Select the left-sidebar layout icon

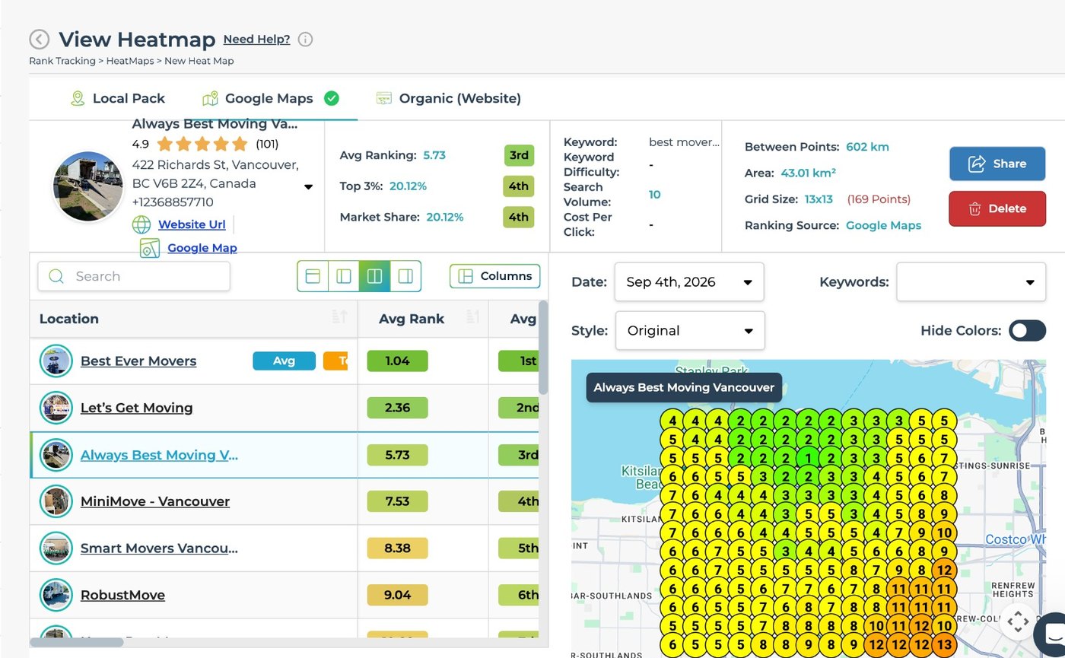pos(343,276)
